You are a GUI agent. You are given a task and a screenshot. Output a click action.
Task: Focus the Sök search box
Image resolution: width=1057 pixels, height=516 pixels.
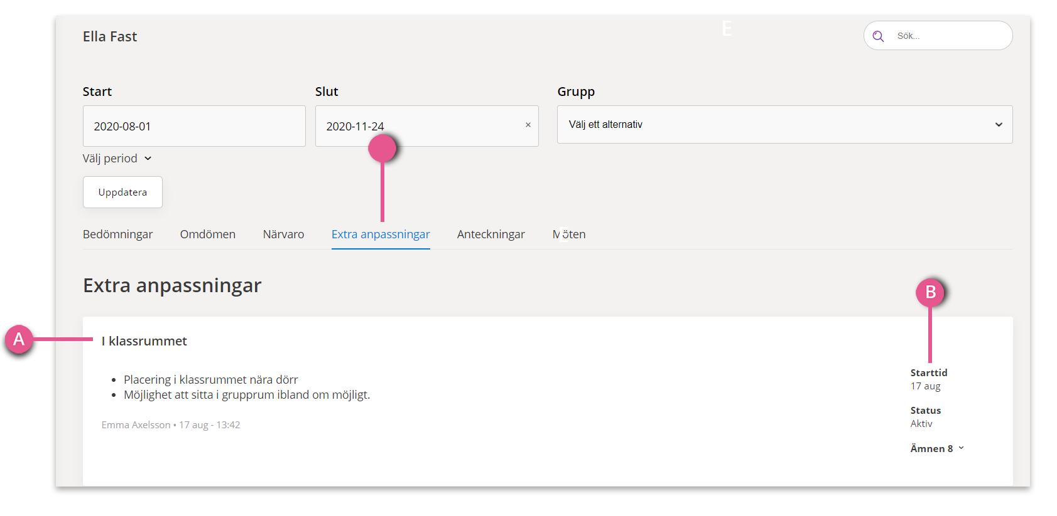pyautogui.click(x=938, y=36)
